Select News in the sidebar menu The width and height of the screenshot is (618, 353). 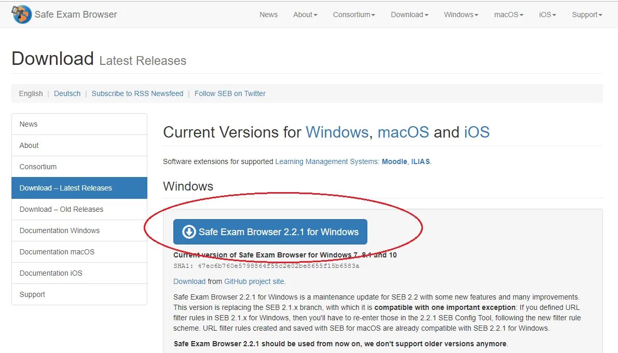pos(79,124)
